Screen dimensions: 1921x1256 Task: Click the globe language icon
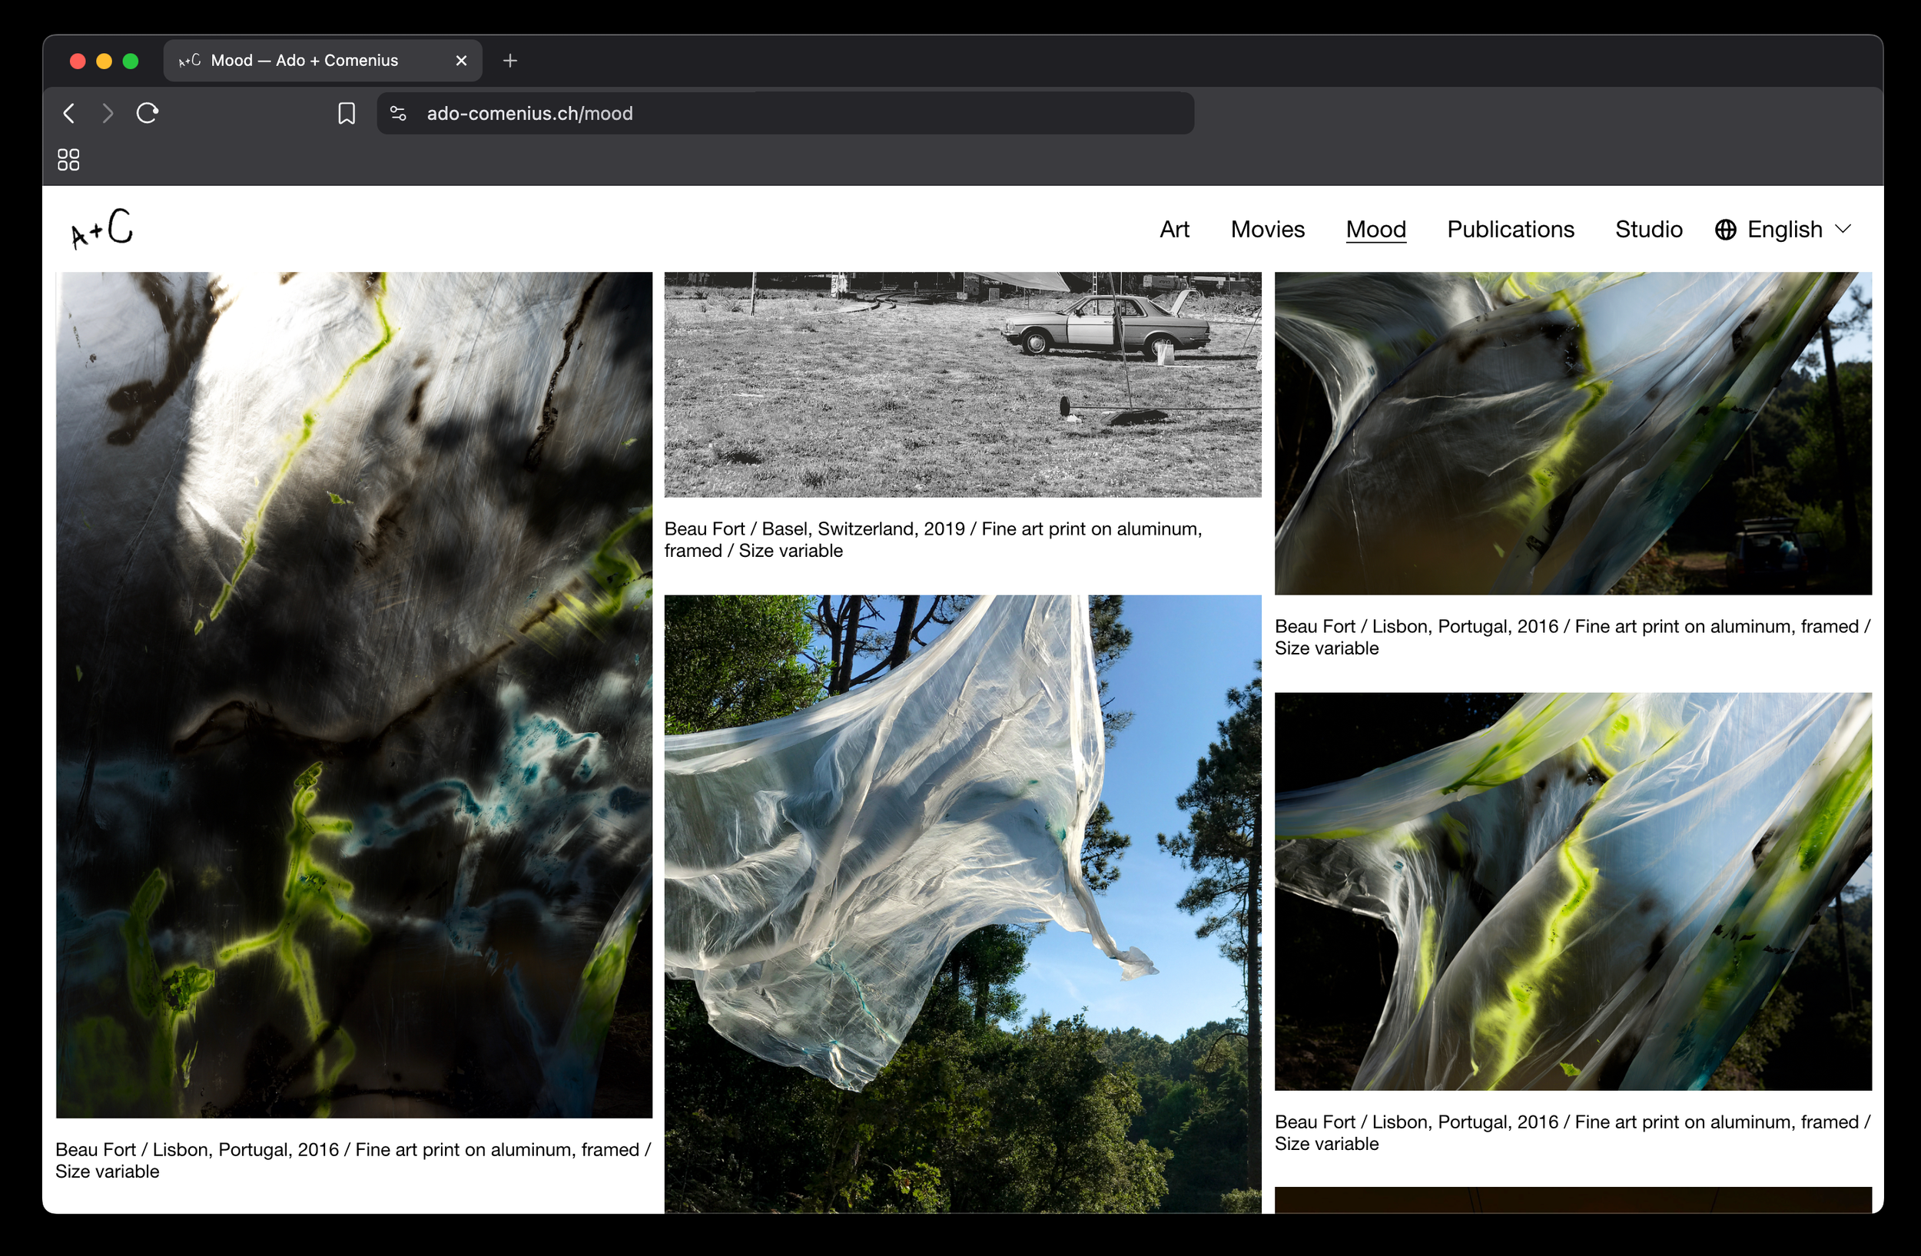[x=1726, y=230]
